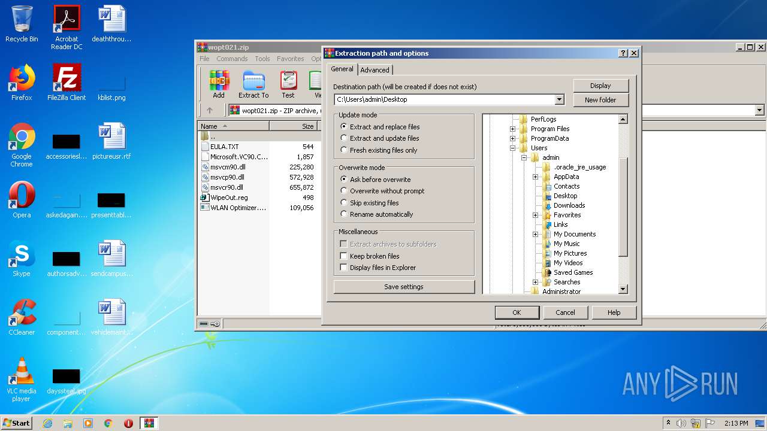Click the Opera taskbar icon
Image resolution: width=767 pixels, height=431 pixels.
128,423
